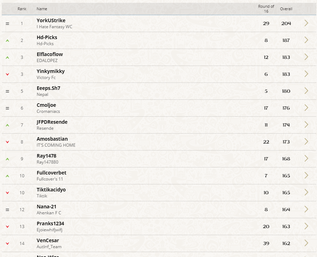The width and height of the screenshot is (317, 257).
Task: Click green up arrow next to Hd-Picks
Action: tap(7, 41)
